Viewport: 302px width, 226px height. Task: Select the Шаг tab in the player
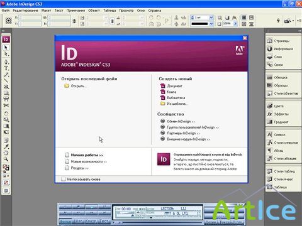[77, 221]
